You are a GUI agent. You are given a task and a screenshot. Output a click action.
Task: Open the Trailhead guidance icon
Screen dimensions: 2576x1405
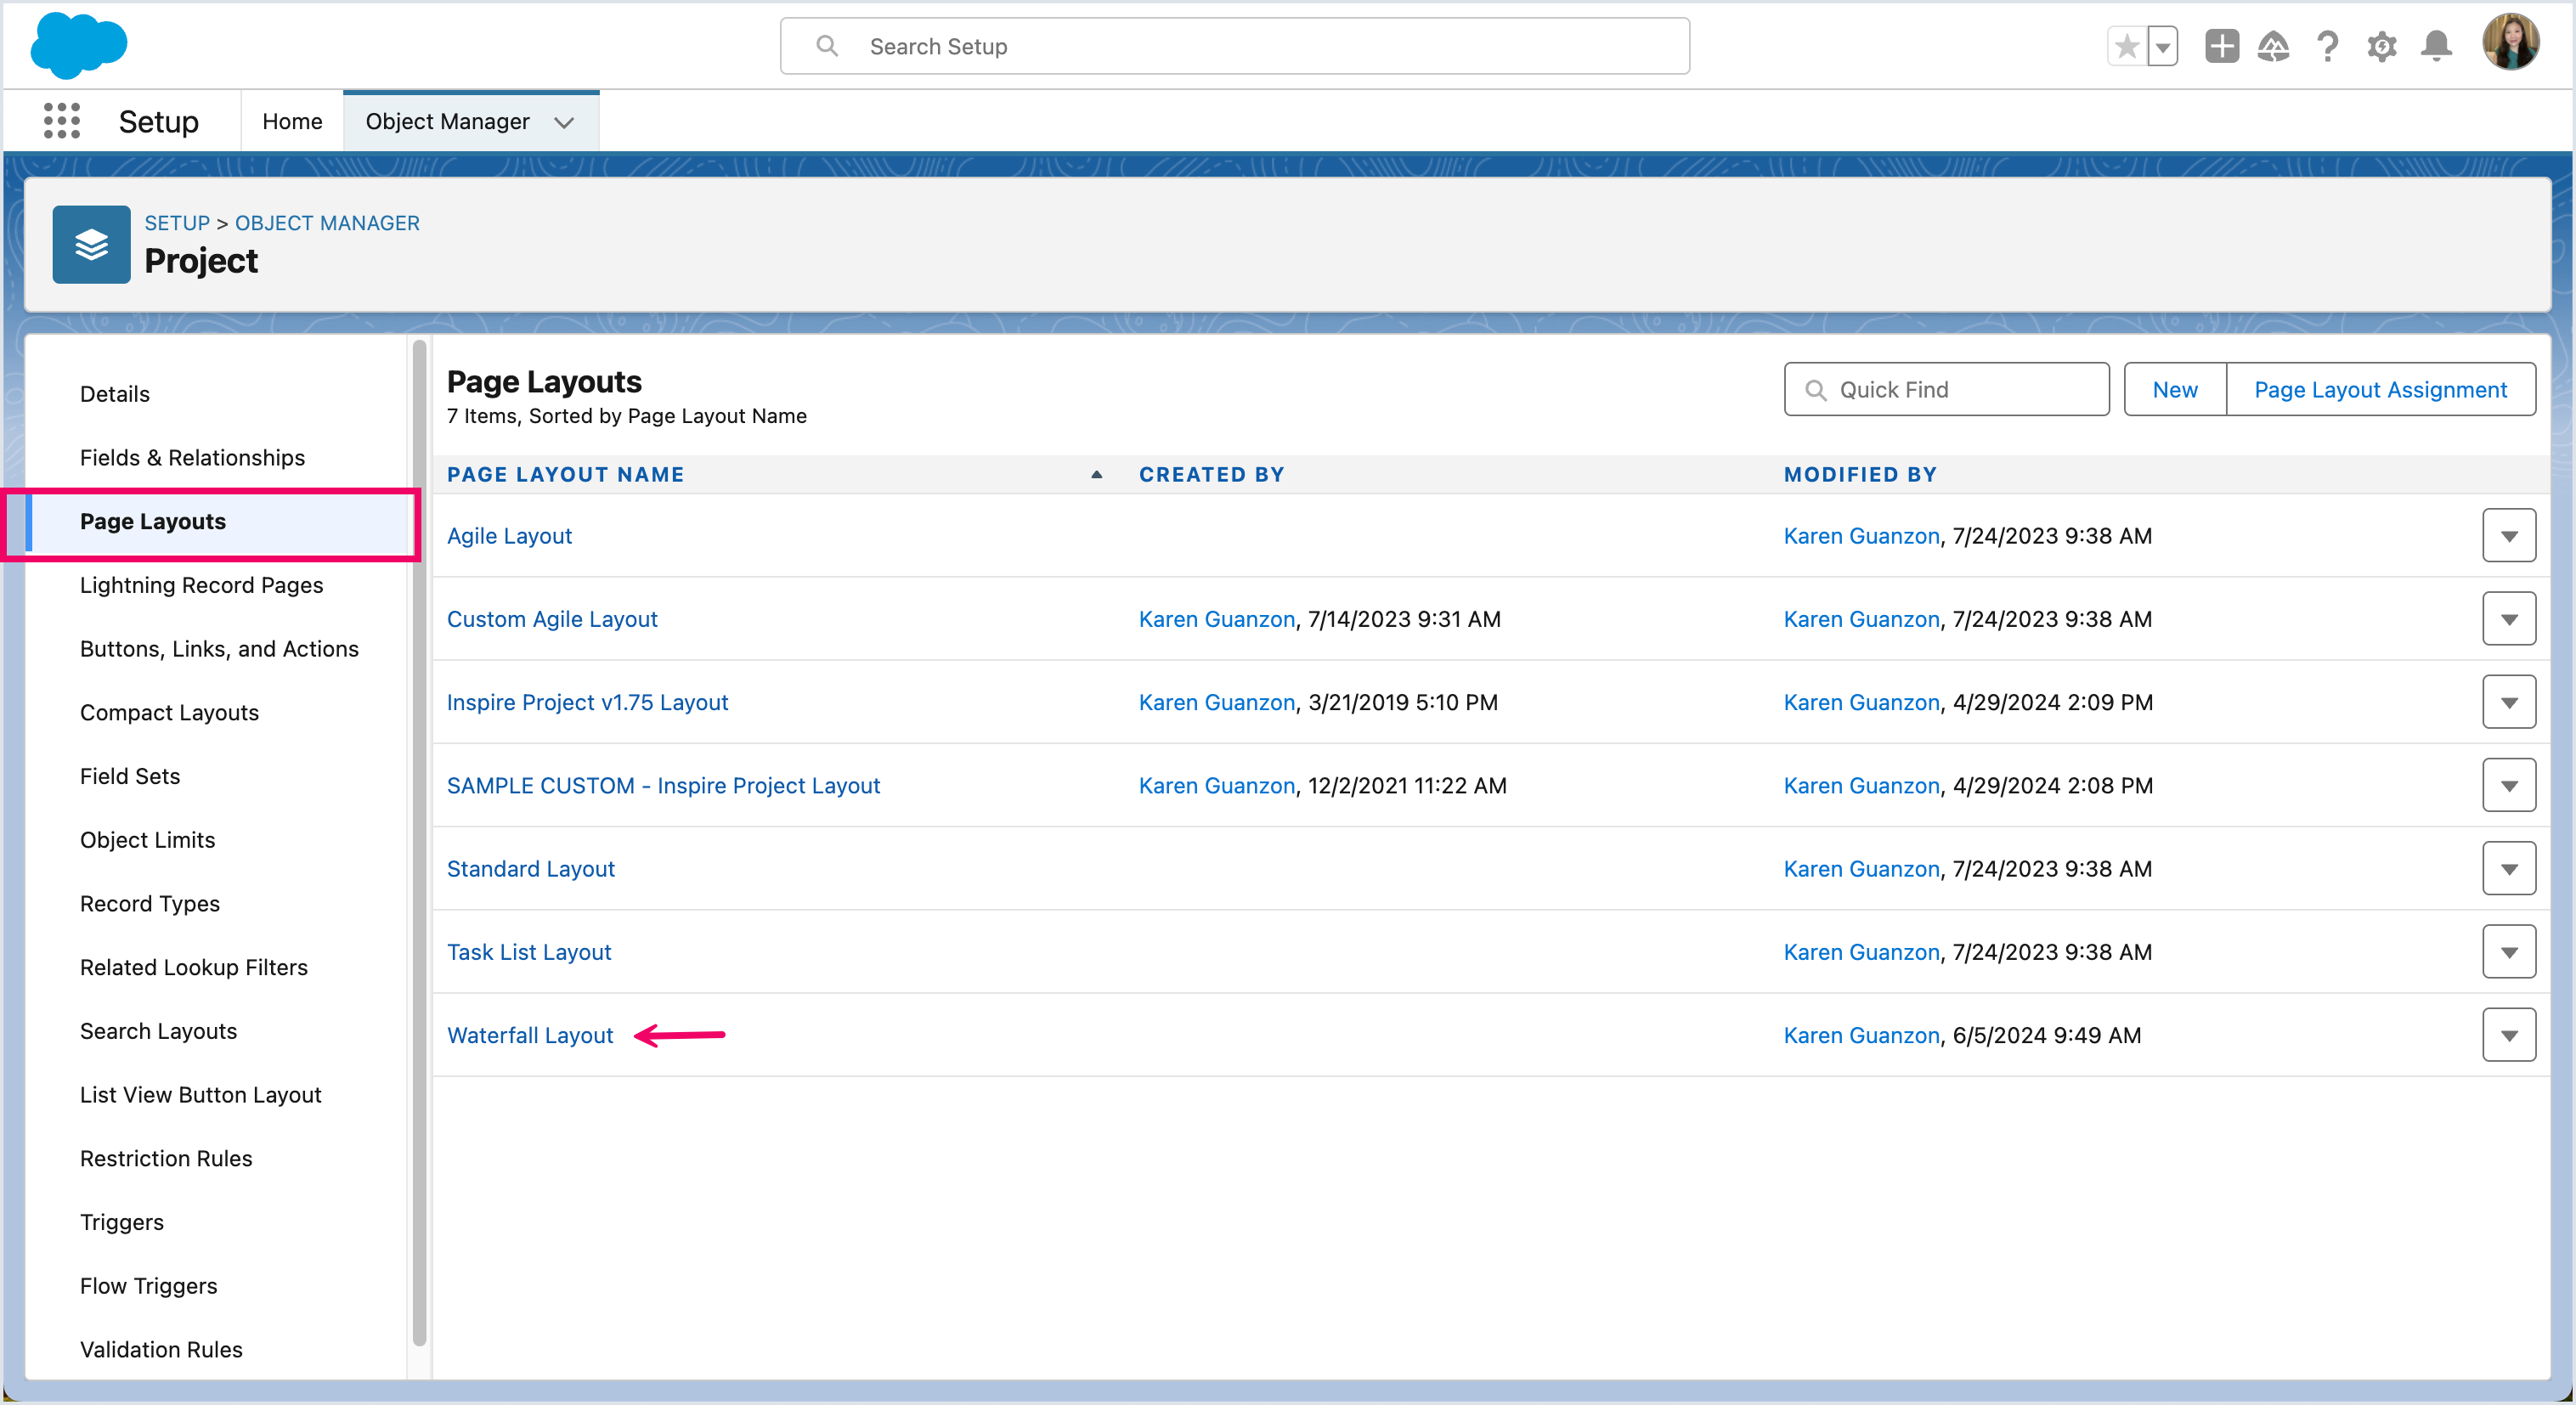(2273, 46)
